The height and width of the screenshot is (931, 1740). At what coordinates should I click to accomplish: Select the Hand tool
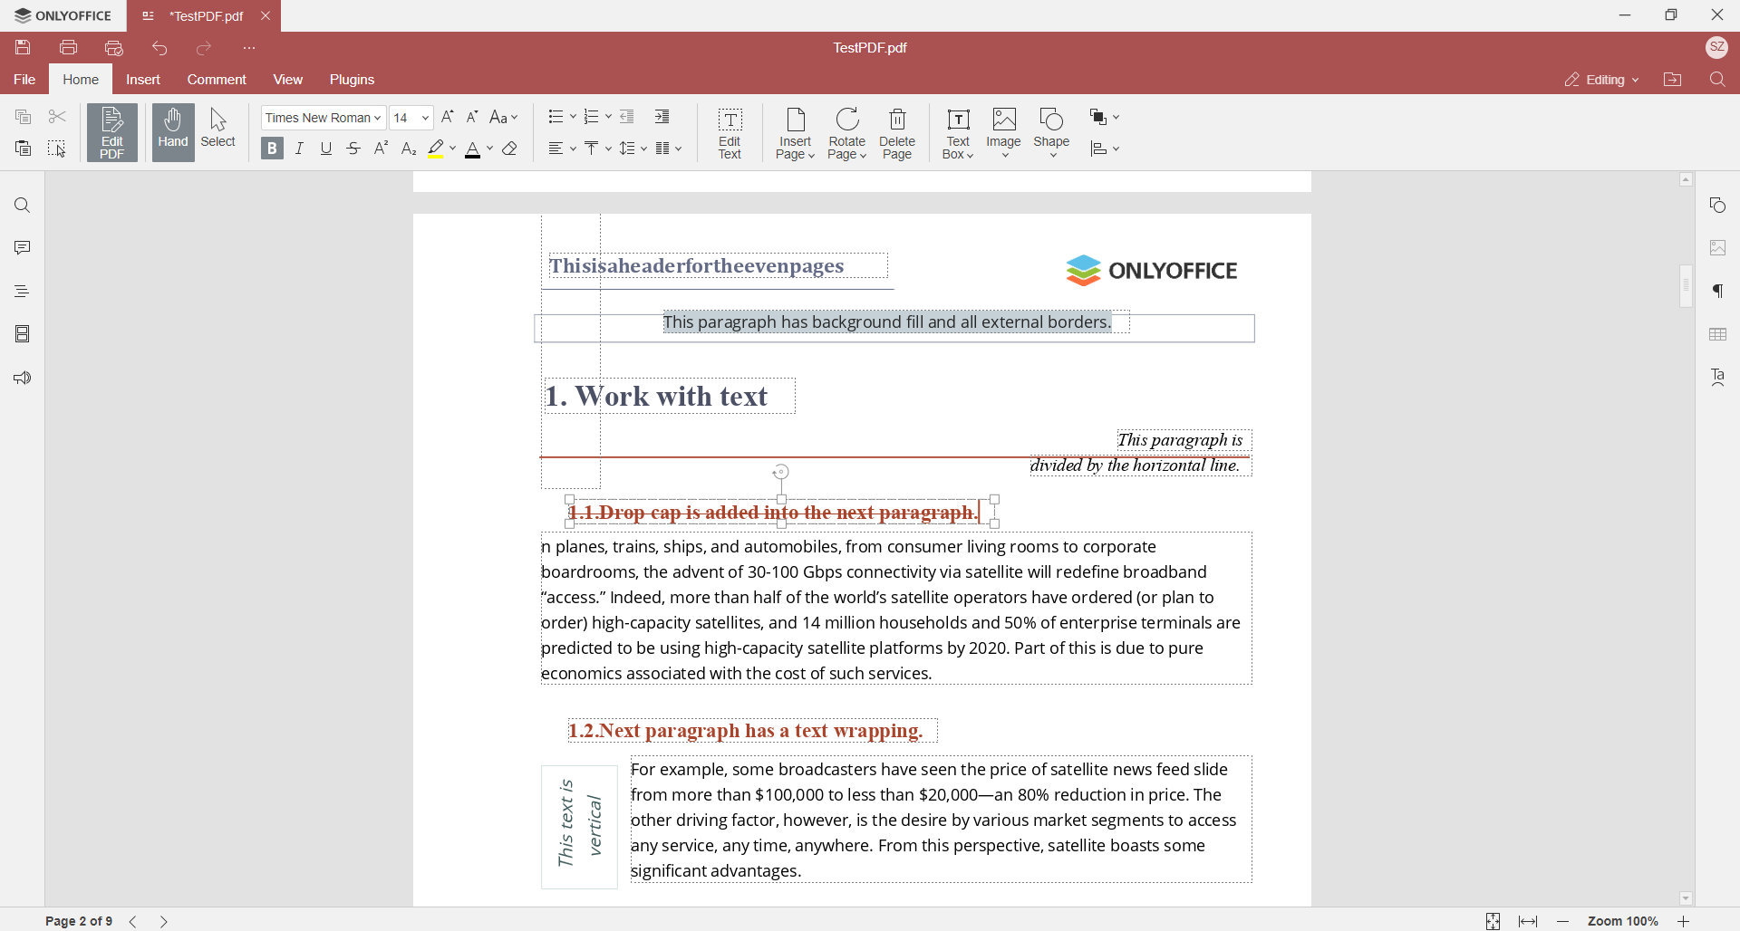(x=172, y=131)
